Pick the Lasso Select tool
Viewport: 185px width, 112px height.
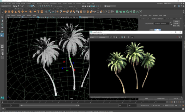(x=2, y=21)
